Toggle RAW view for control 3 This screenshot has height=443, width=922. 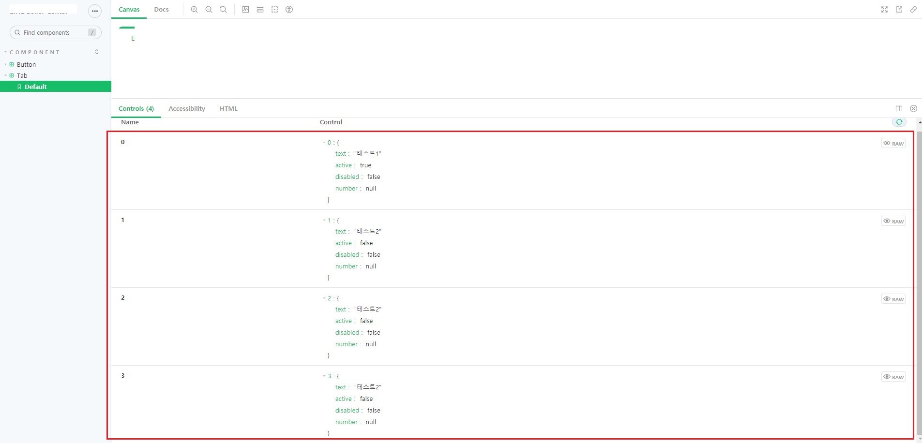tap(893, 377)
